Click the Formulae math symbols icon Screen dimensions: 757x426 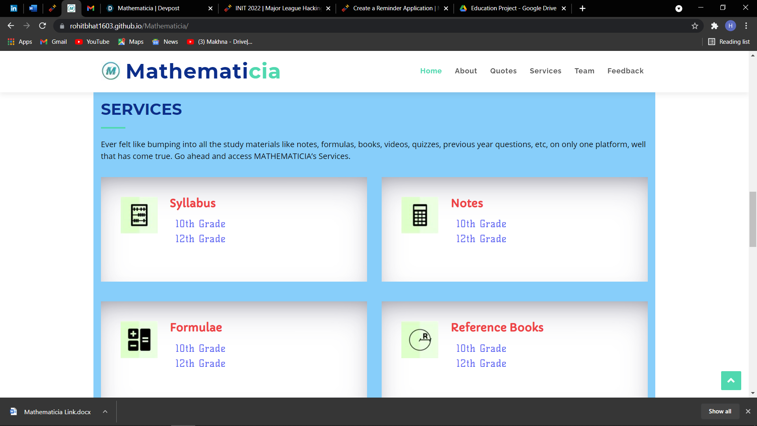[139, 340]
